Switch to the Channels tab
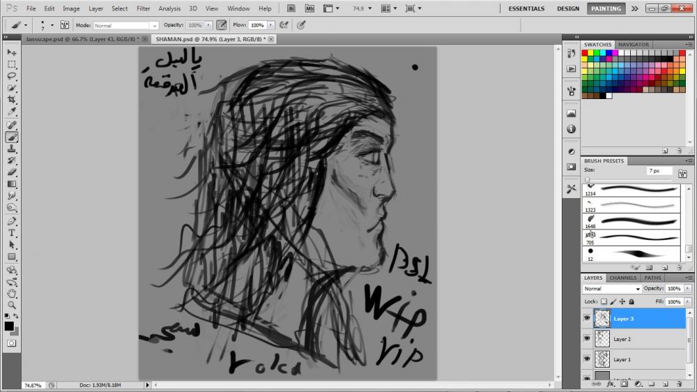 pos(622,278)
